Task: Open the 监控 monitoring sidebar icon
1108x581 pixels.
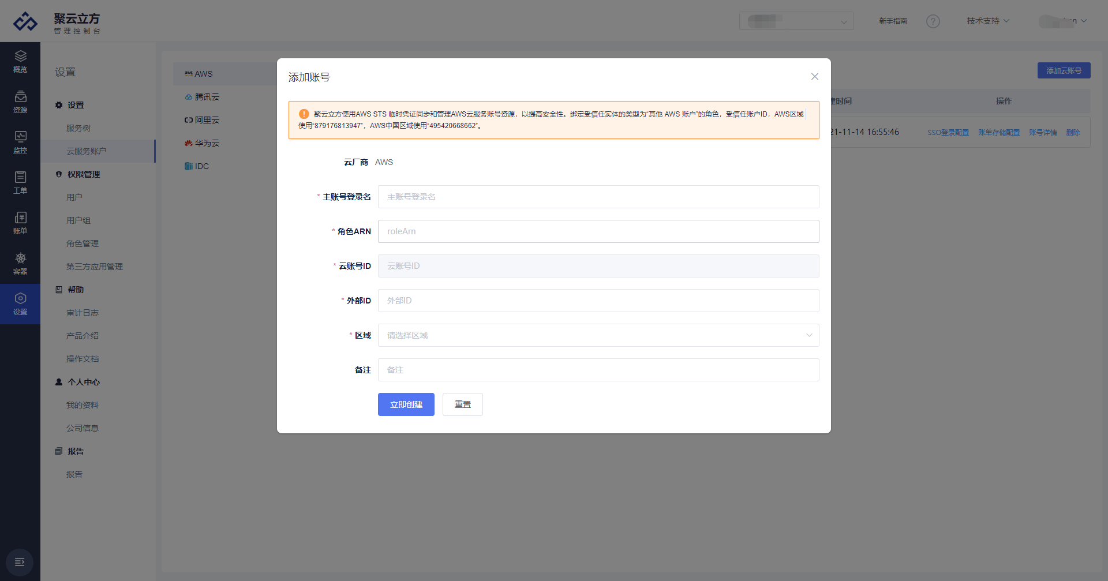Action: tap(20, 142)
